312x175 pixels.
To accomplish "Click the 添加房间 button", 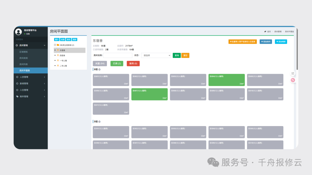I will click(x=265, y=42).
